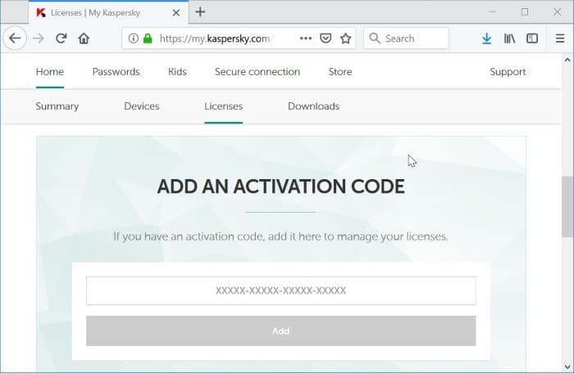Click the green padlock security icon
Image resolution: width=574 pixels, height=373 pixels.
(x=148, y=38)
